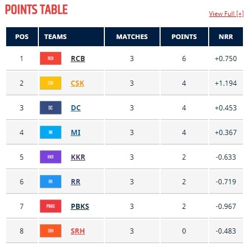Click the red PBKS team badge

pos(51,206)
